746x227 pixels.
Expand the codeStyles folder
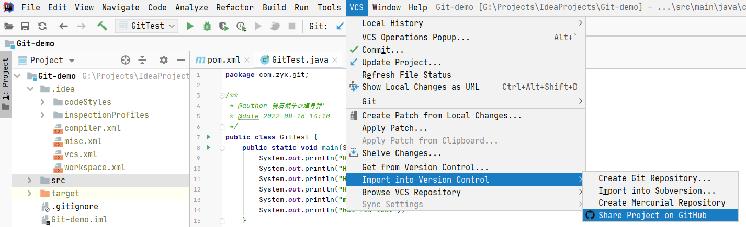(x=43, y=102)
